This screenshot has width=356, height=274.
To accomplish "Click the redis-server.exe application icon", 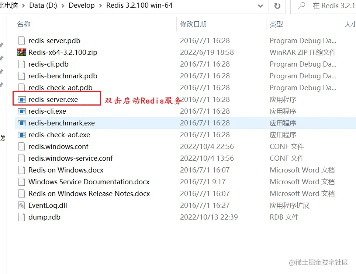I will pyautogui.click(x=21, y=100).
